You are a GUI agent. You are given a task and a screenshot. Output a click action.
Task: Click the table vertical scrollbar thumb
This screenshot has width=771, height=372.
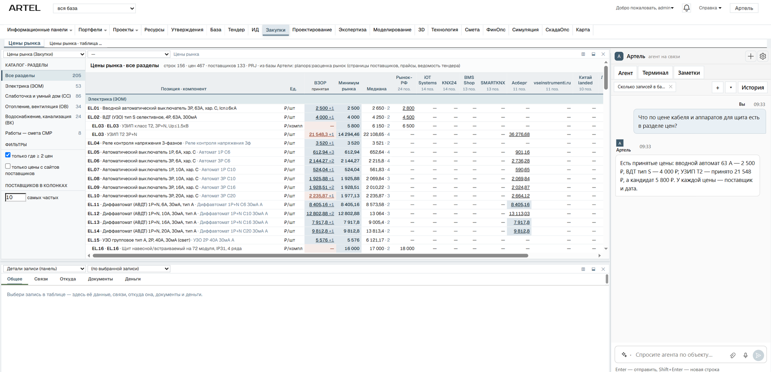[x=606, y=78]
